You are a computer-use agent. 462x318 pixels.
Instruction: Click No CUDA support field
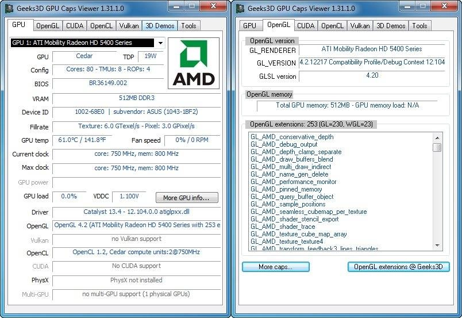pos(136,266)
